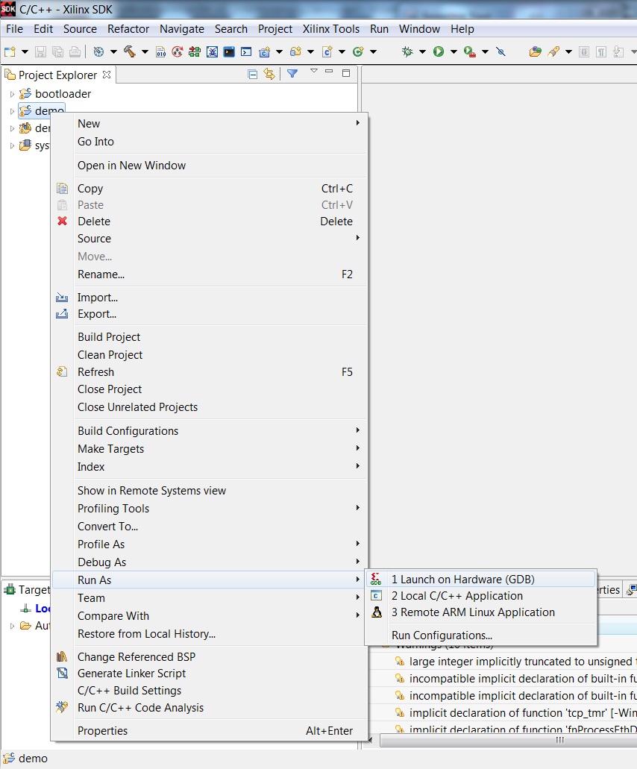Click the Copy icon in context menu
This screenshot has height=769, width=637.
(62, 188)
